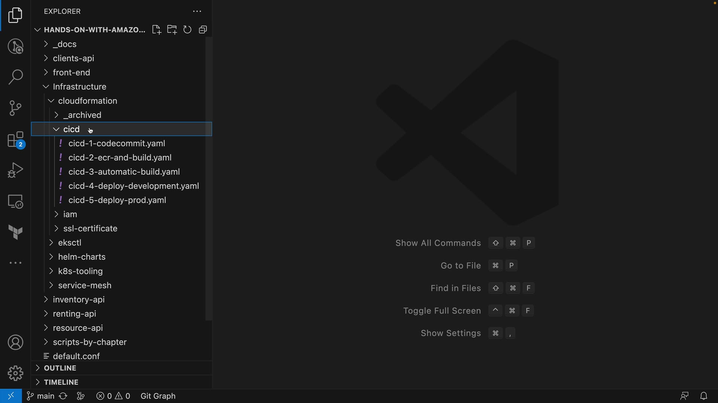Click the New Folder icon in explorer header
718x403 pixels.
pos(172,30)
